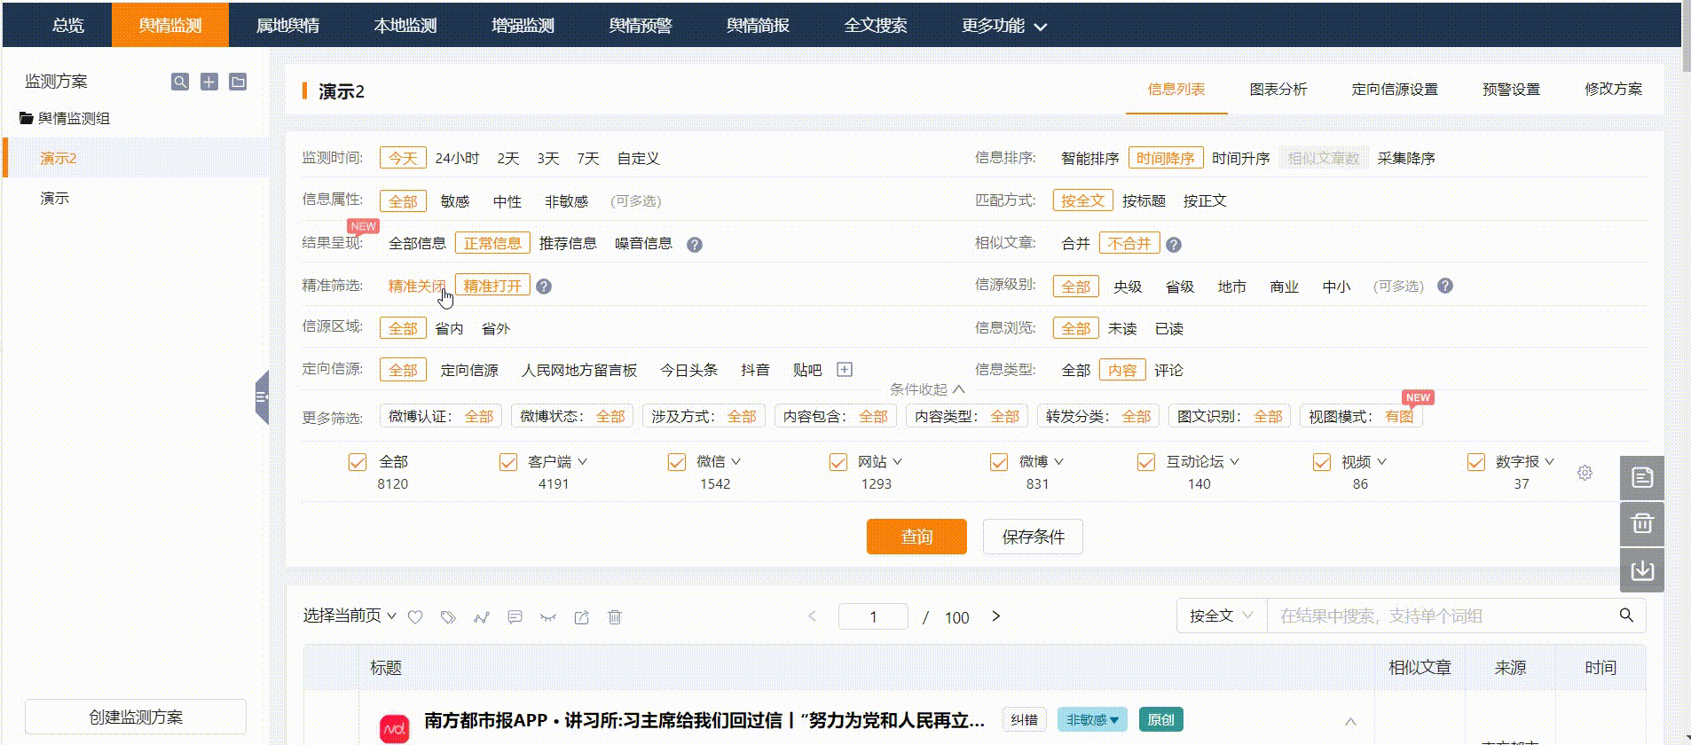Viewport: 1691px width, 745px height.
Task: Open the 全文搜索 top tab
Action: [x=876, y=25]
